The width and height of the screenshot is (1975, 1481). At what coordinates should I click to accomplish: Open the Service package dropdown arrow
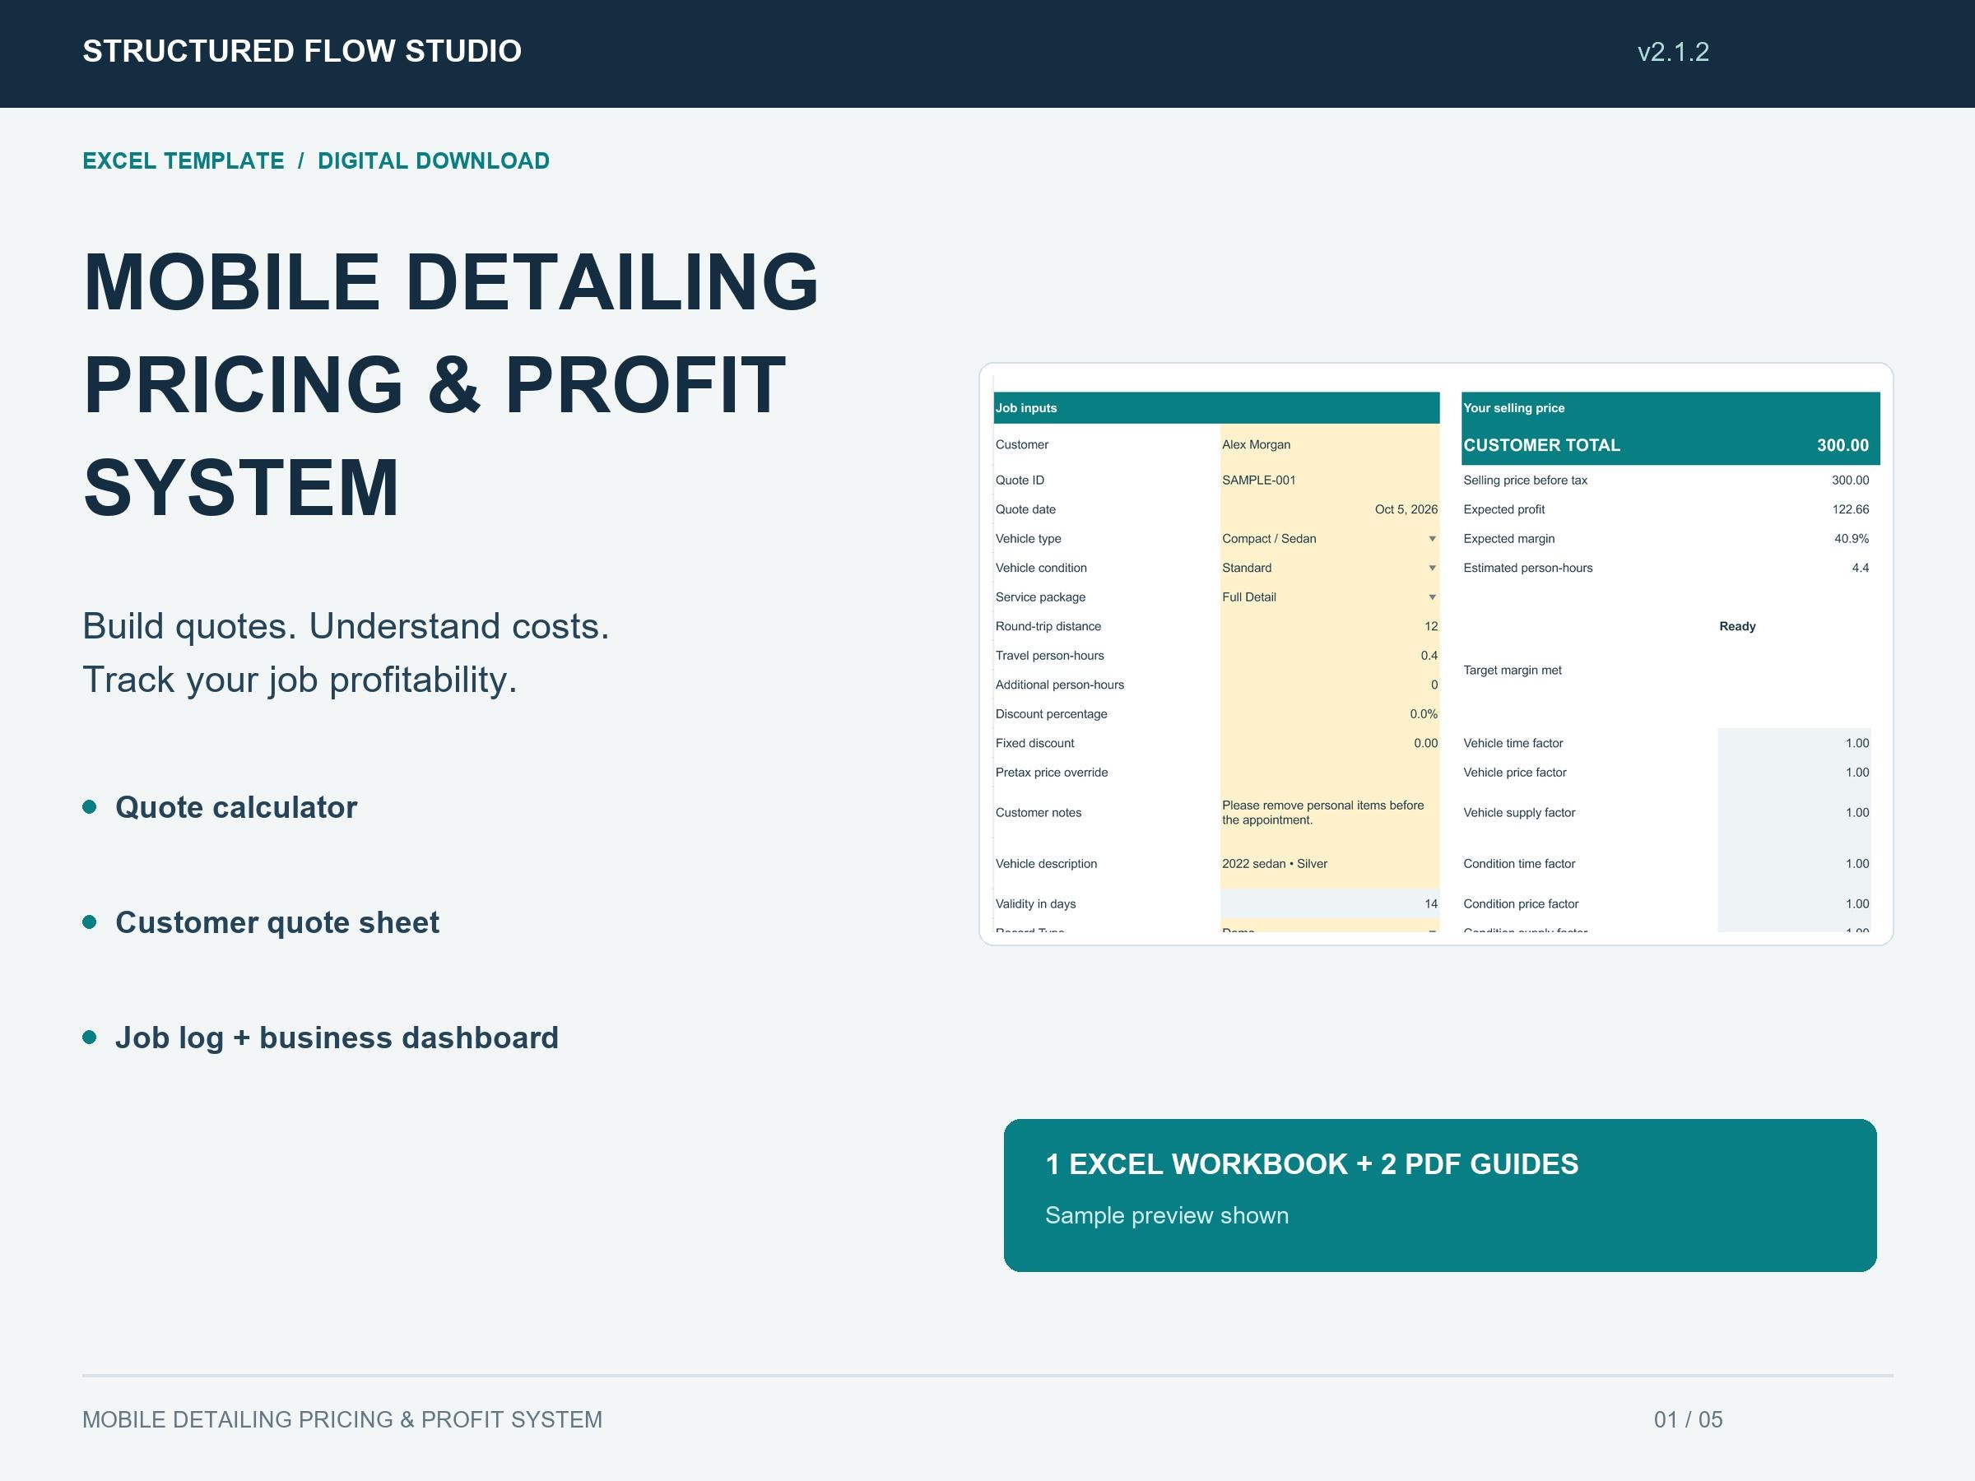pyautogui.click(x=1432, y=597)
